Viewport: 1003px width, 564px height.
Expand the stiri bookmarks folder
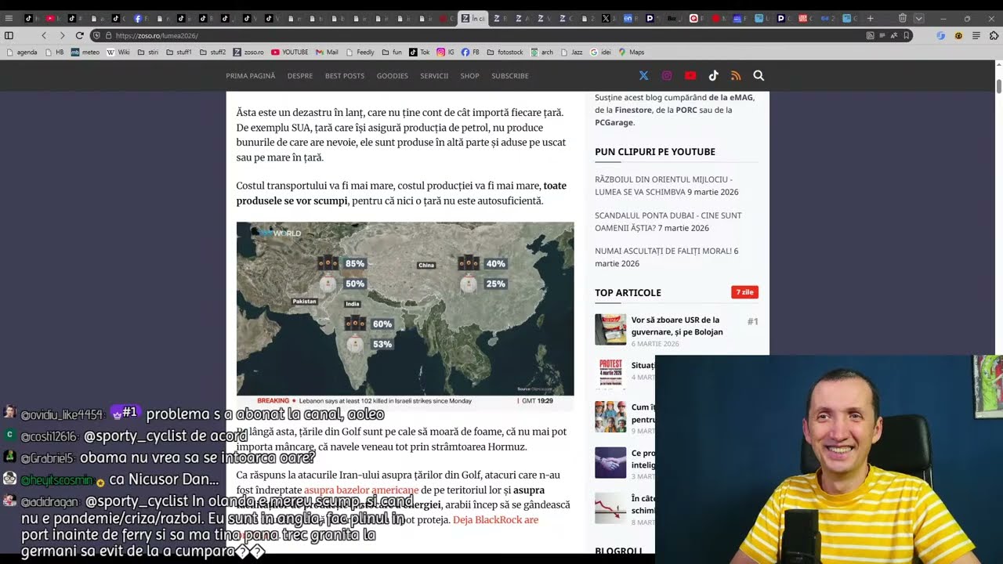pyautogui.click(x=147, y=52)
